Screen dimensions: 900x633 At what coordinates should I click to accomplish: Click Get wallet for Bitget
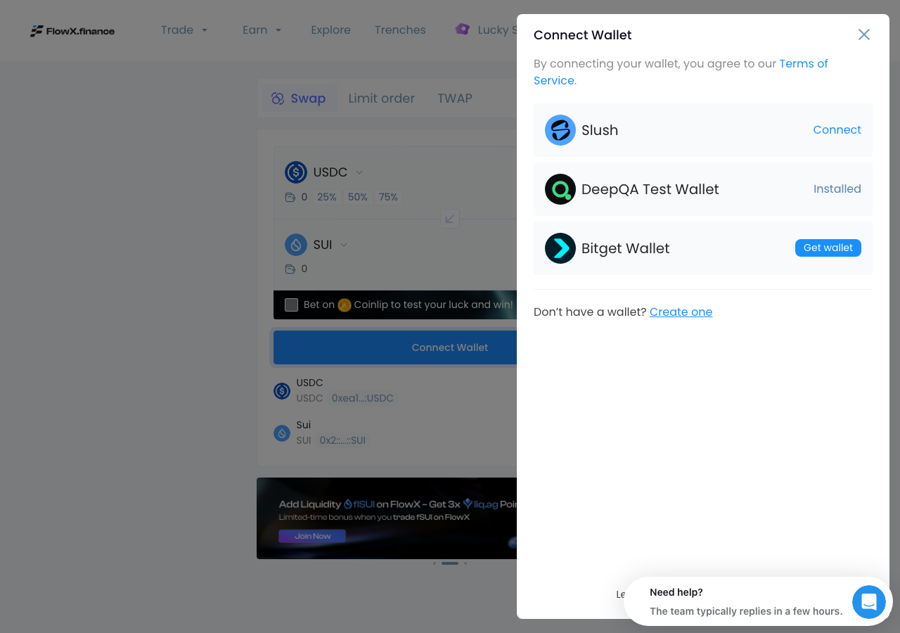click(x=828, y=248)
